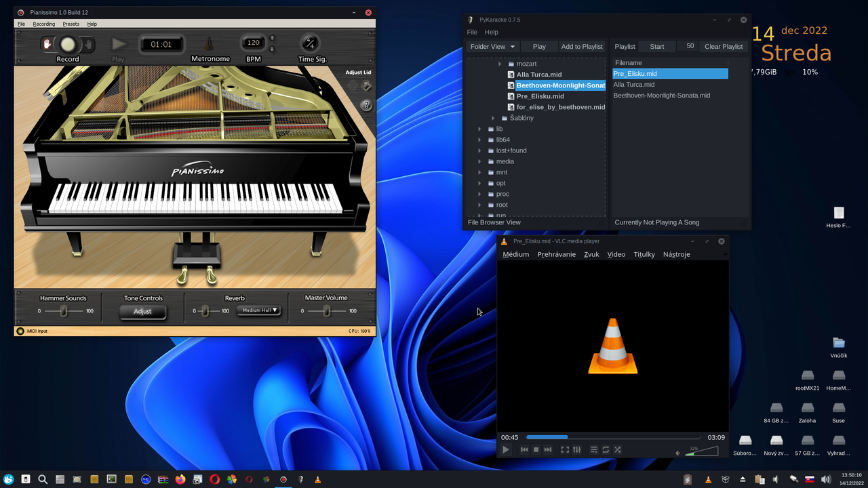Click the PyKaraoke Play button

[x=539, y=47]
